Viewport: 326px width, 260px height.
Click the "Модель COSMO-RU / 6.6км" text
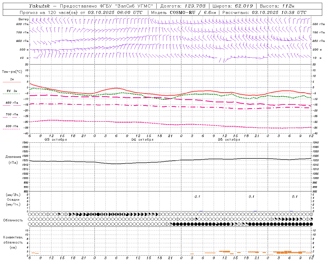(x=183, y=12)
